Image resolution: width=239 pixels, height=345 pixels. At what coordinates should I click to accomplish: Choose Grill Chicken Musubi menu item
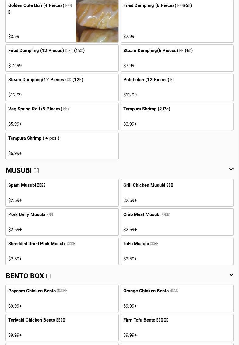(177, 193)
